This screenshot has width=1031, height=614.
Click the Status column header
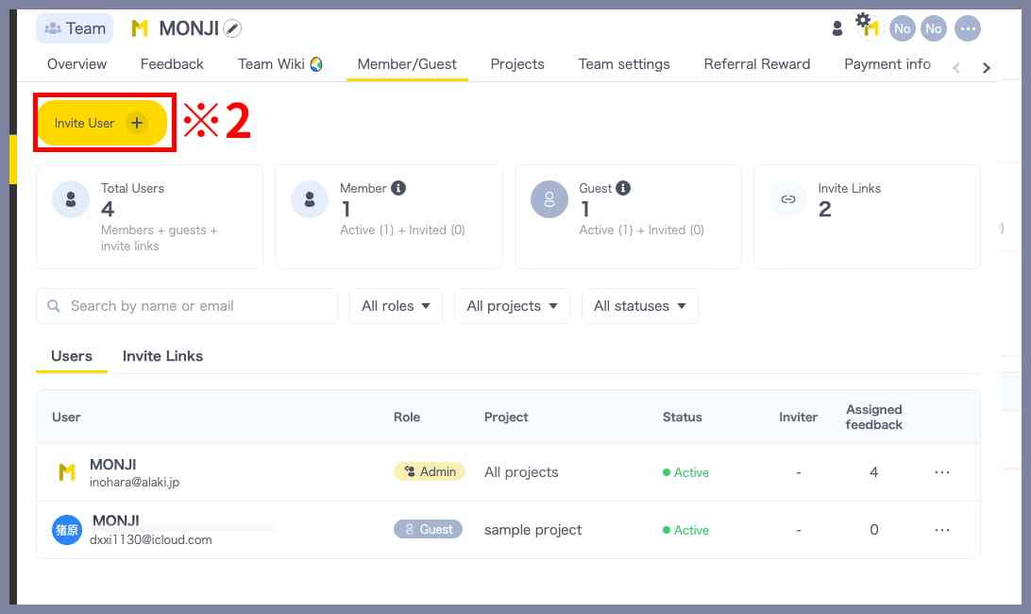point(683,418)
